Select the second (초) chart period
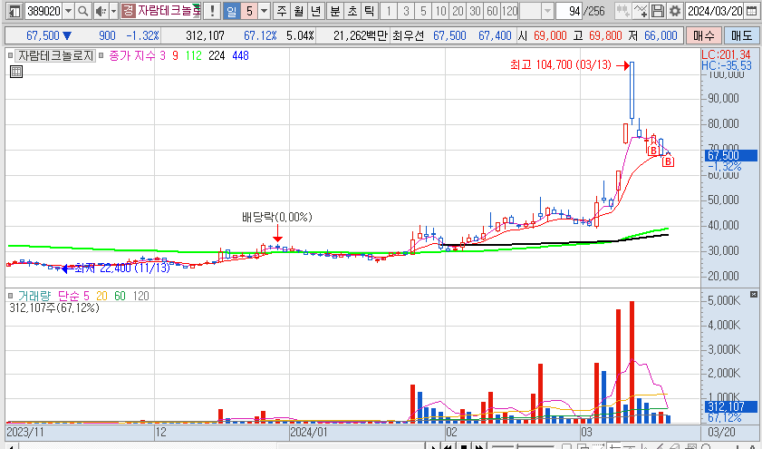This screenshot has height=449, width=762. (352, 11)
